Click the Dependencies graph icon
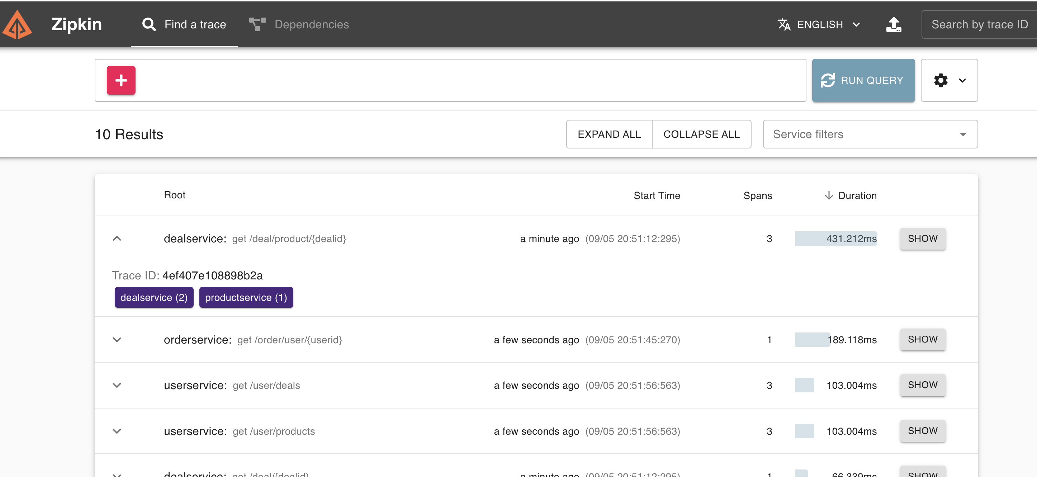1037x477 pixels. [x=257, y=24]
